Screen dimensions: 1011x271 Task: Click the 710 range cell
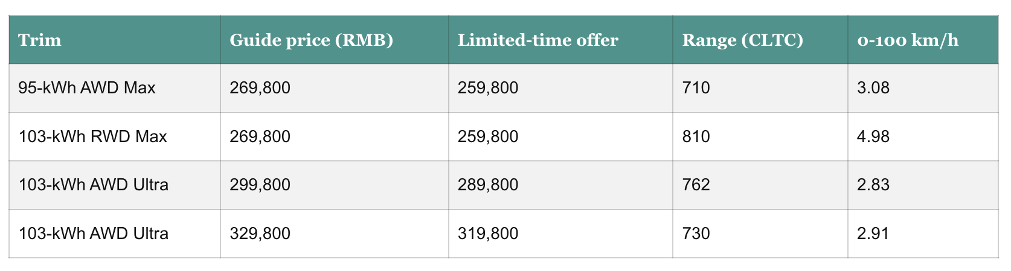click(x=696, y=88)
